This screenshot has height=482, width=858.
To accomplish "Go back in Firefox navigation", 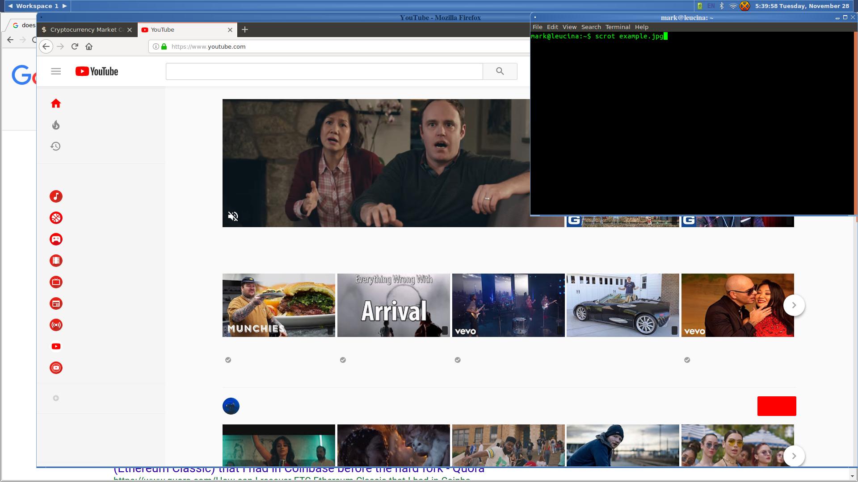I will pyautogui.click(x=46, y=46).
